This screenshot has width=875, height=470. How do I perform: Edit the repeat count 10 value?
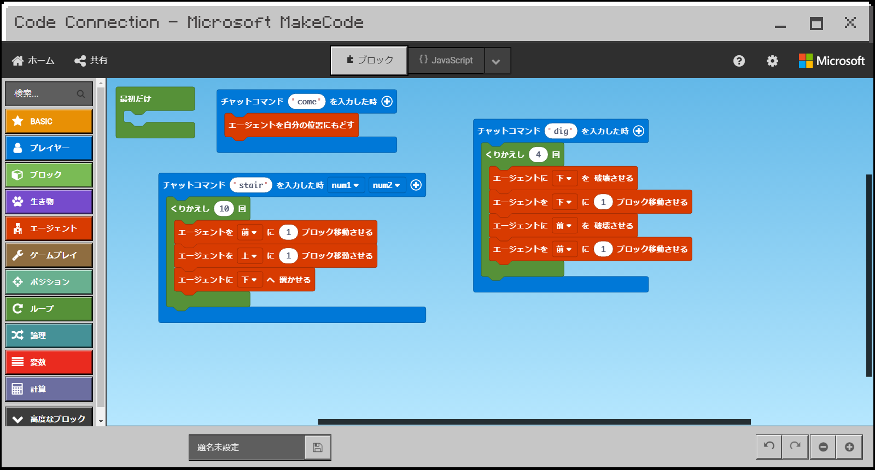pos(224,209)
